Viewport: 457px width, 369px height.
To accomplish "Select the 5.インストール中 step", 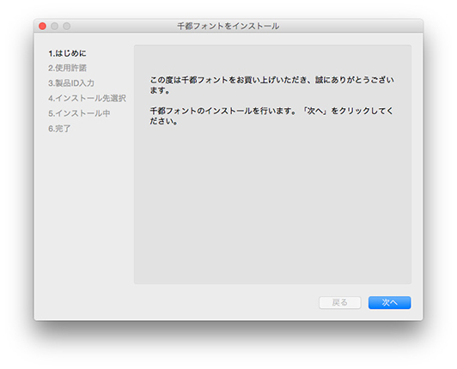I will 79,113.
